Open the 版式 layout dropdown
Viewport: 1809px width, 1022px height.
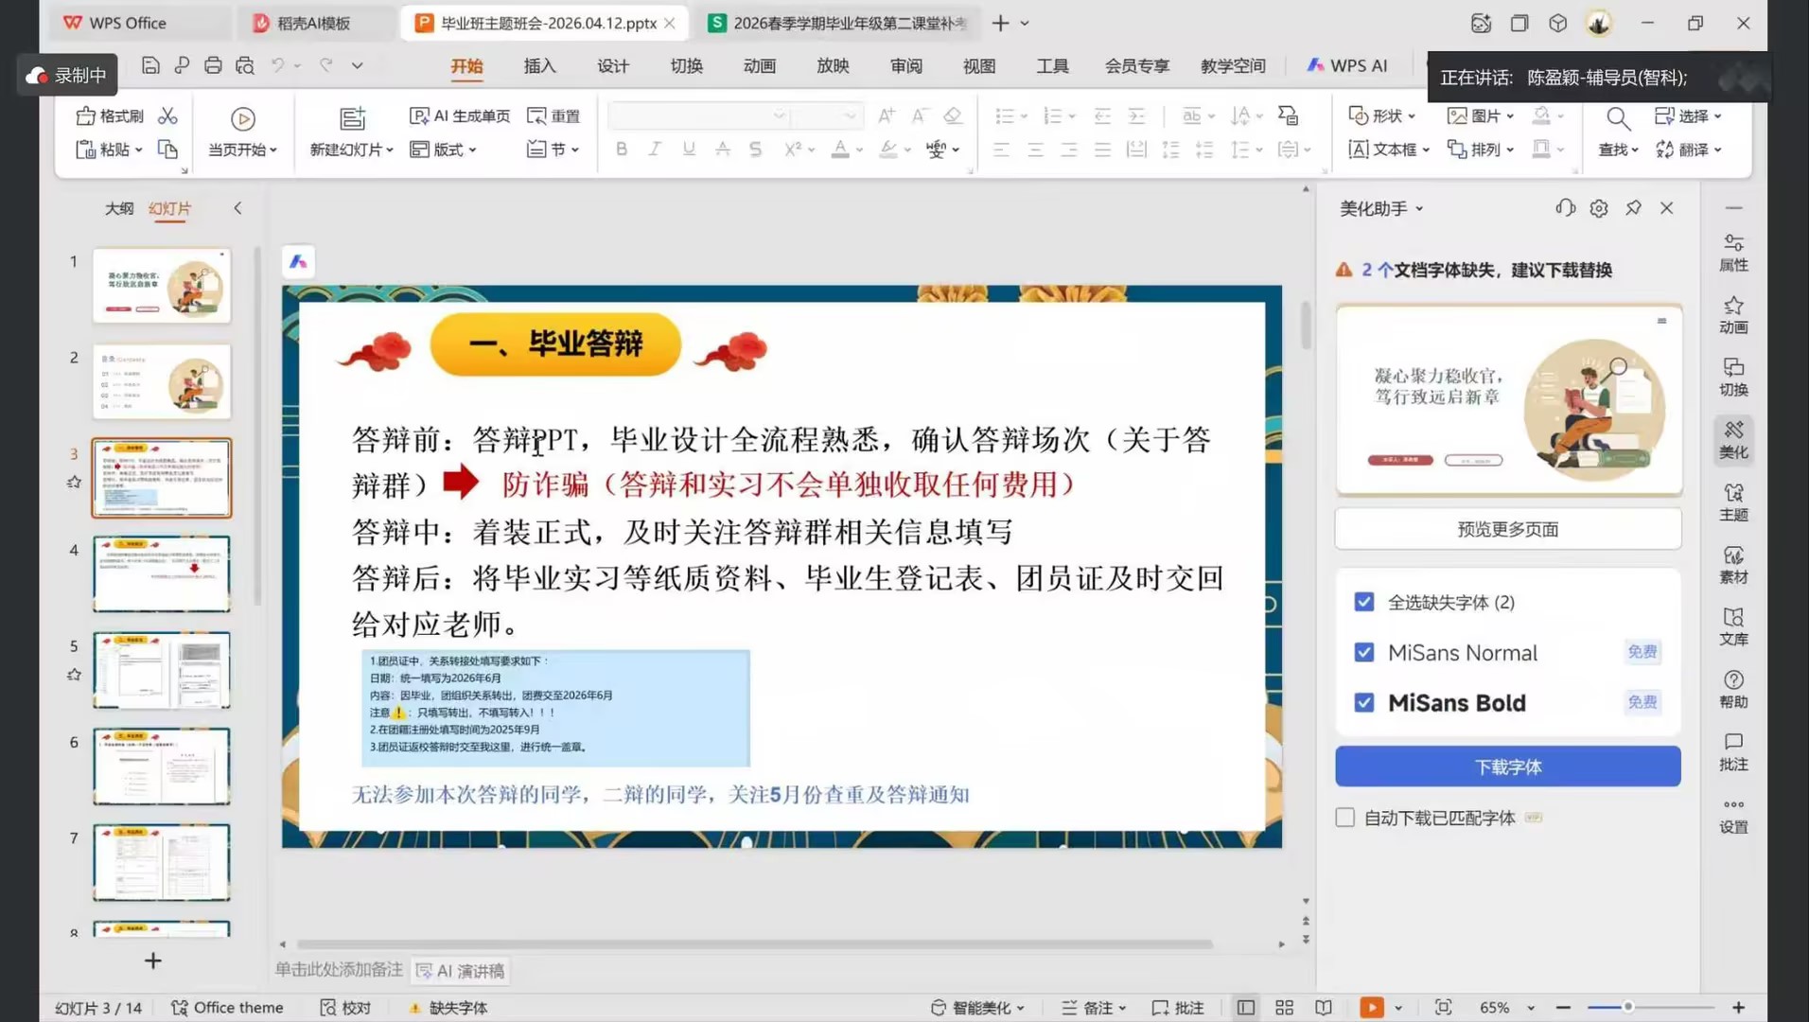(x=444, y=150)
